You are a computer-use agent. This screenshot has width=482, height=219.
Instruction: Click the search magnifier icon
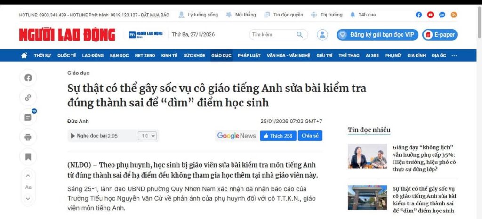pos(300,34)
